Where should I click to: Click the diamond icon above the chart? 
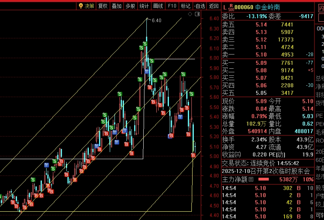click(x=190, y=14)
